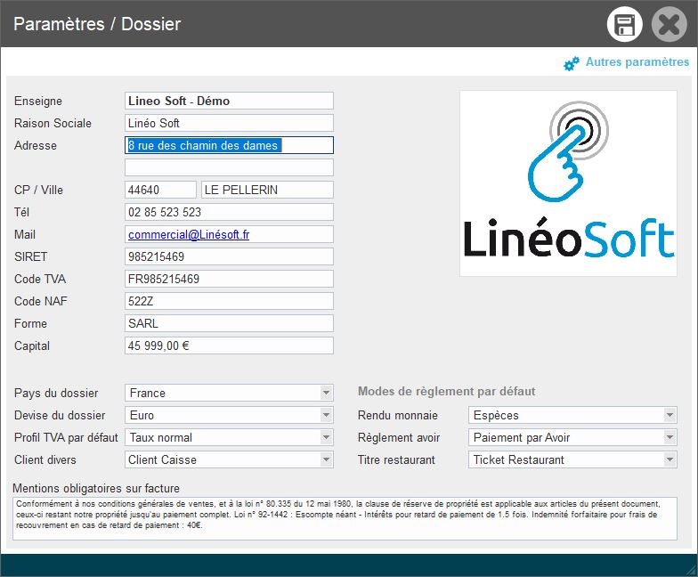698x577 pixels.
Task: Click the city field LE PELLERIN
Action: pyautogui.click(x=267, y=190)
